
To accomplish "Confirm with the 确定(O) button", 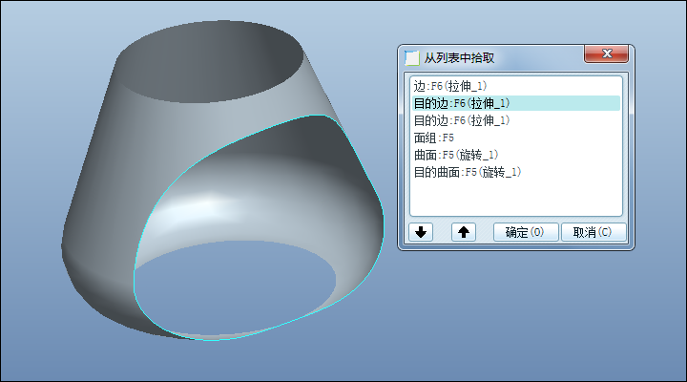I will pos(526,232).
